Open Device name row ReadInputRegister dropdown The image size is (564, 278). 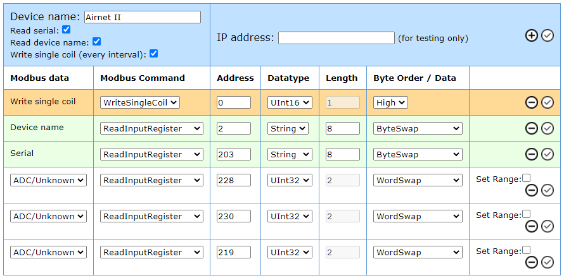[x=151, y=128]
